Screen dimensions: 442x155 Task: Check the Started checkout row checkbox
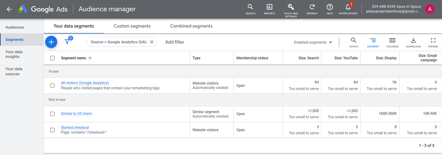coord(52,130)
